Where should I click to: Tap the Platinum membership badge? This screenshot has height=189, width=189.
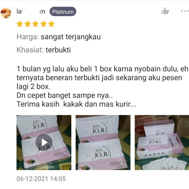(63, 12)
